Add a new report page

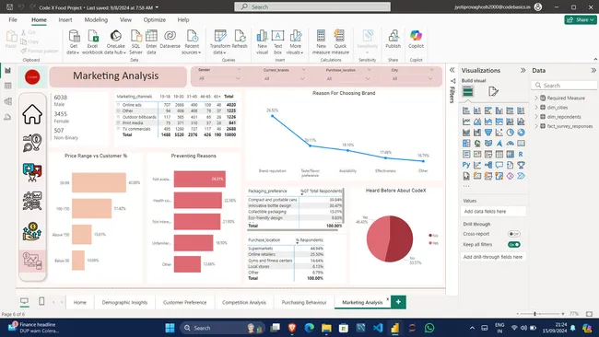click(398, 302)
